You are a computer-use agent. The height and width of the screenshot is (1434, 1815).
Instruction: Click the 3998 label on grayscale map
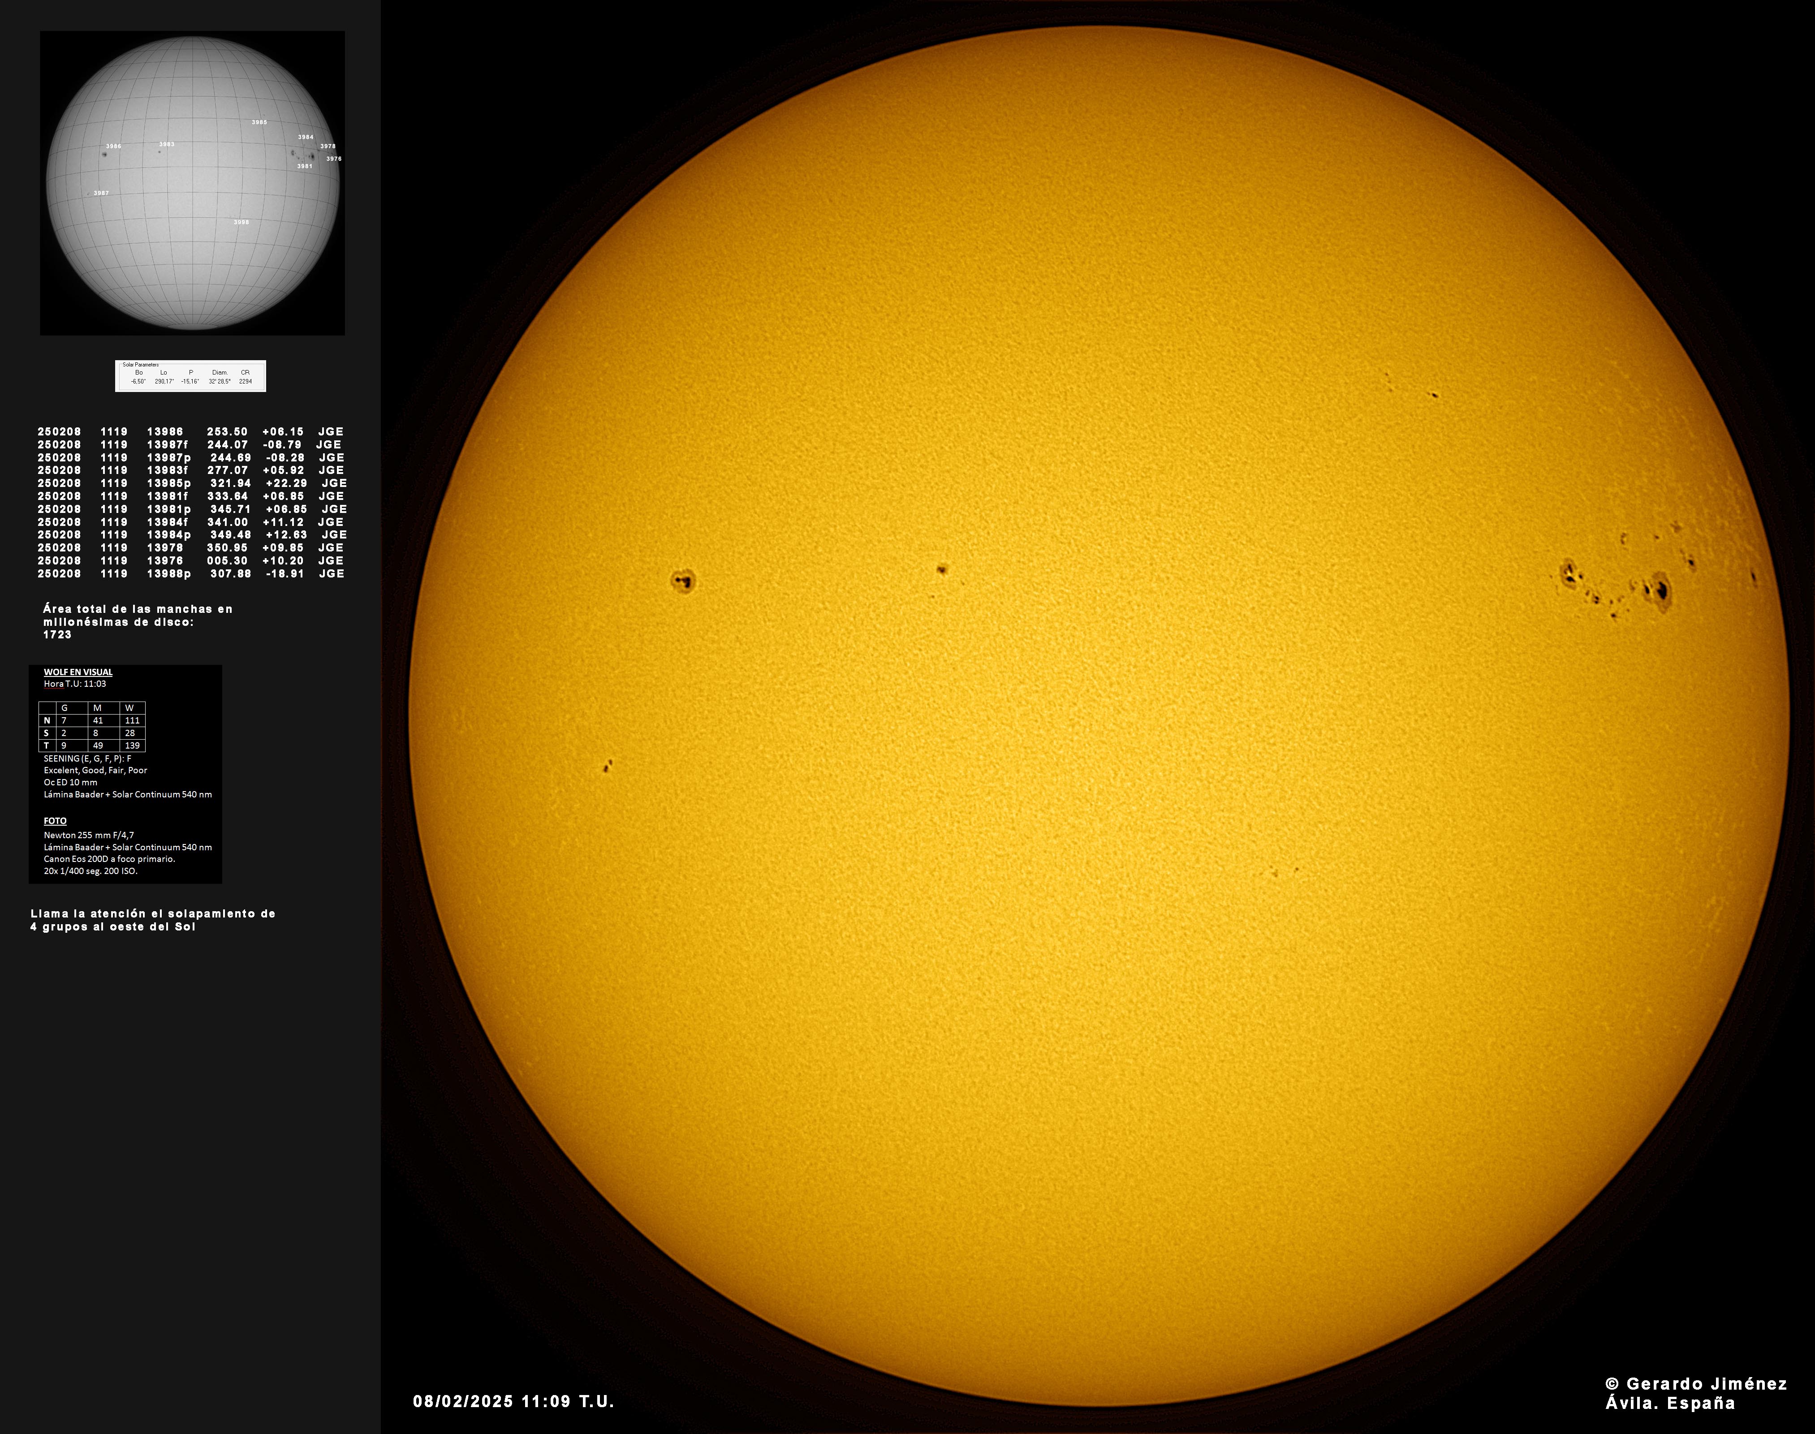click(x=241, y=223)
